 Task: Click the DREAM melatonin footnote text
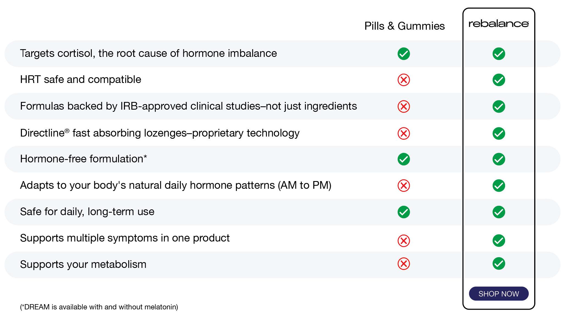[99, 307]
